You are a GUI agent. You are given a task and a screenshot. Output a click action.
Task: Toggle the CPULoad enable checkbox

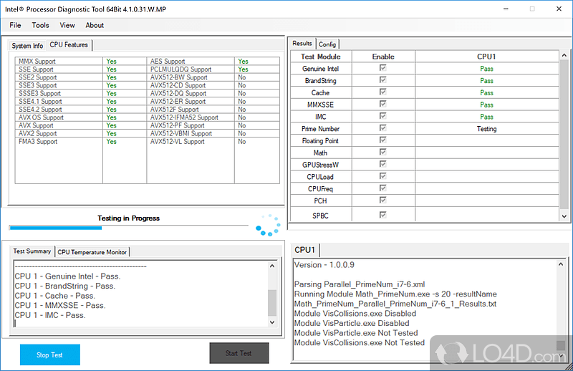[x=383, y=175]
